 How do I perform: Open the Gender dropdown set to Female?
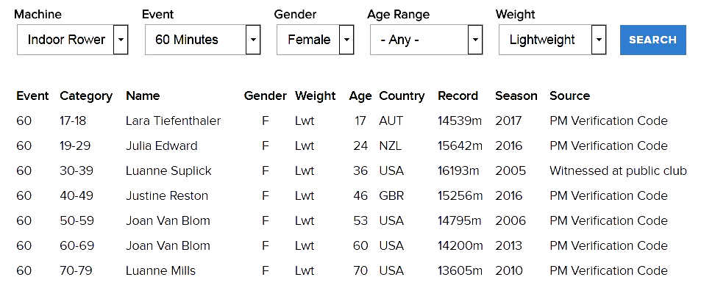point(316,40)
